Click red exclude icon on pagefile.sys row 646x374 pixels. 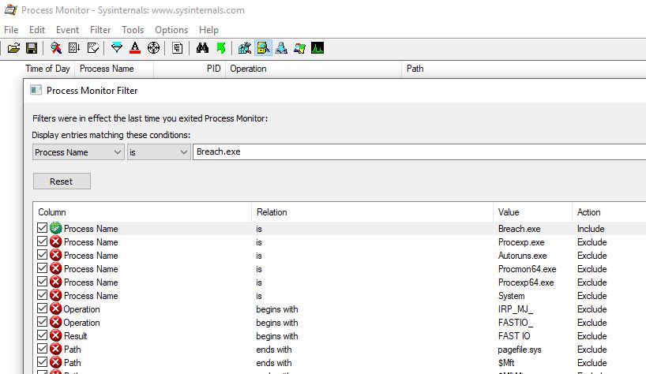click(x=55, y=349)
